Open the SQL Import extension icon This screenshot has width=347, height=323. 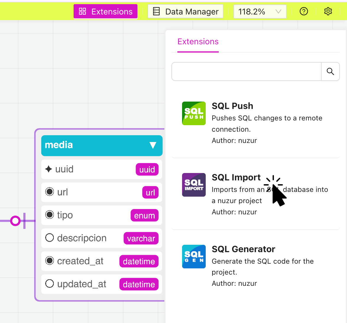click(x=194, y=185)
